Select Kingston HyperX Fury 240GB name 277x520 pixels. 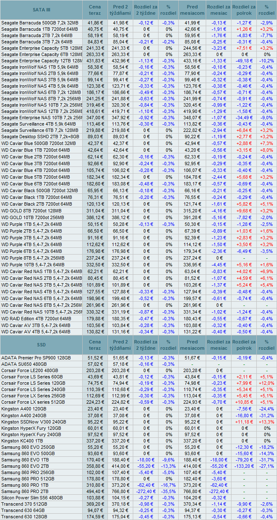[31, 434]
